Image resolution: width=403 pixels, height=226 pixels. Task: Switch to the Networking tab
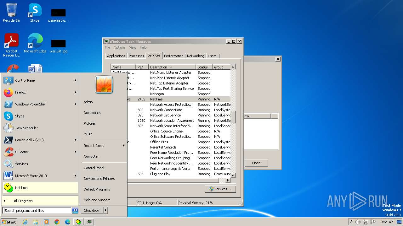point(196,56)
